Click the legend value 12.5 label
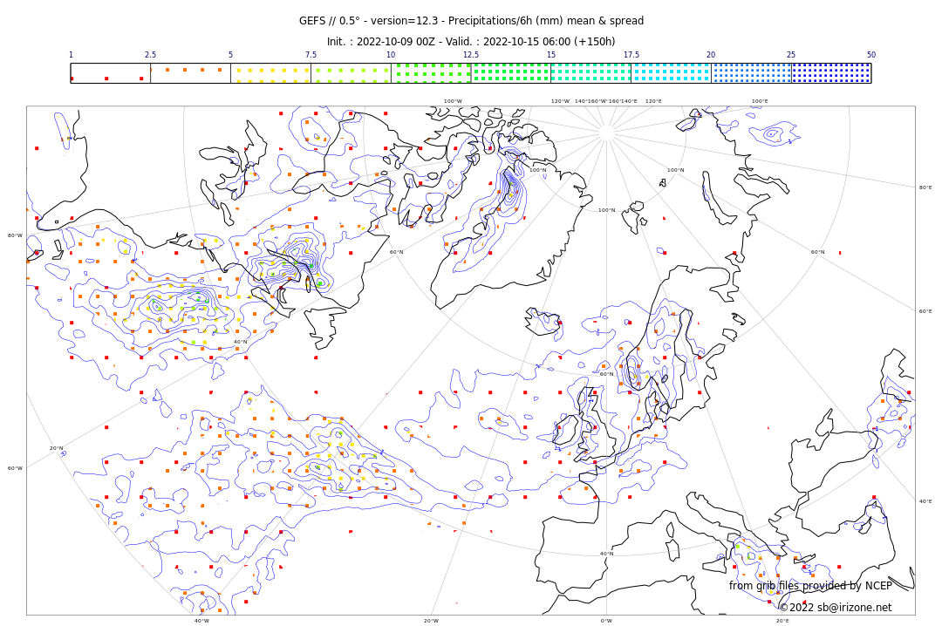This screenshot has height=626, width=942. [x=471, y=55]
